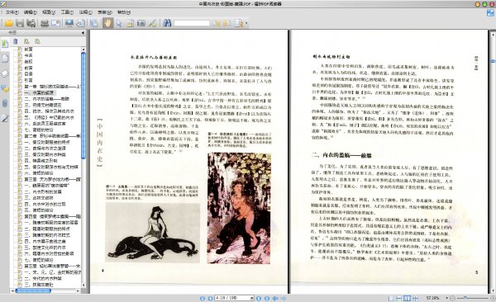Go to first page button

(x=203, y=298)
